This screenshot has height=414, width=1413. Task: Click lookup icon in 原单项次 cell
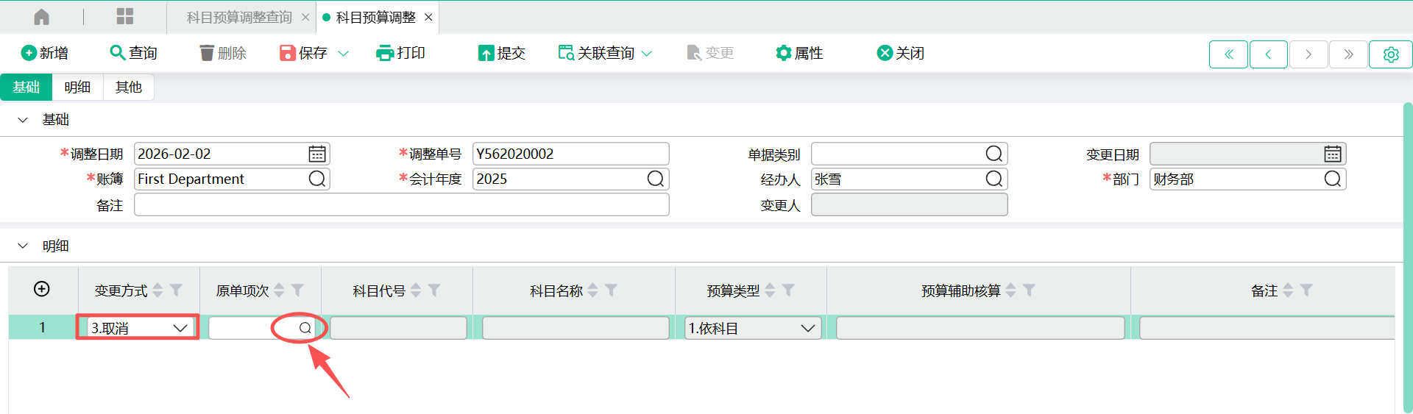(x=305, y=328)
